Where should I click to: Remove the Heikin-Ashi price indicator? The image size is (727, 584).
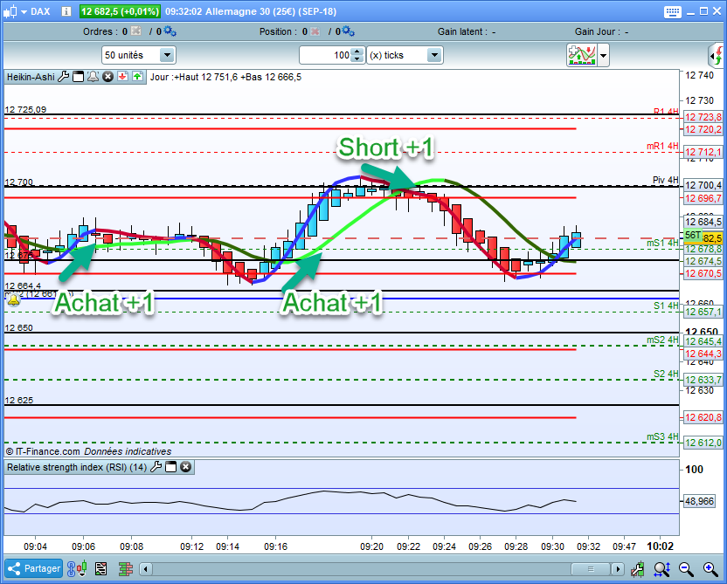(107, 77)
